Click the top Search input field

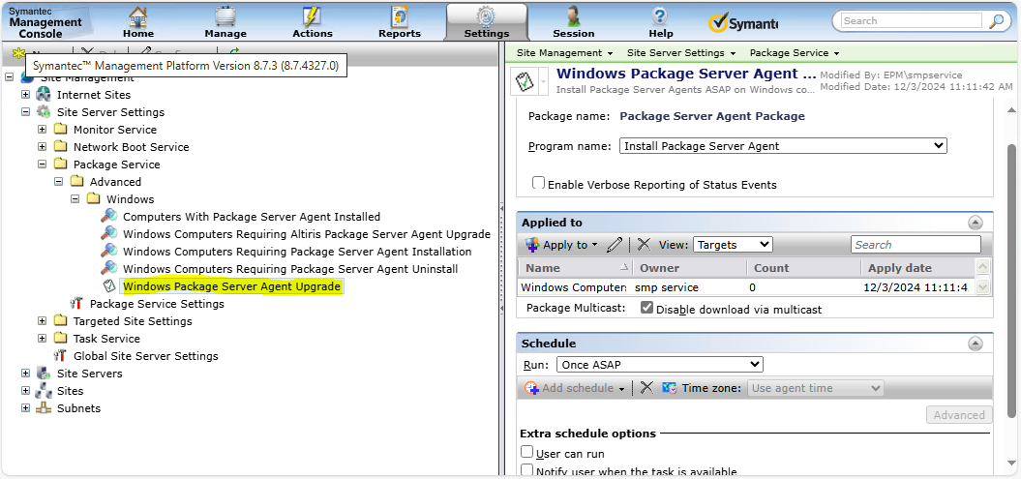(911, 21)
